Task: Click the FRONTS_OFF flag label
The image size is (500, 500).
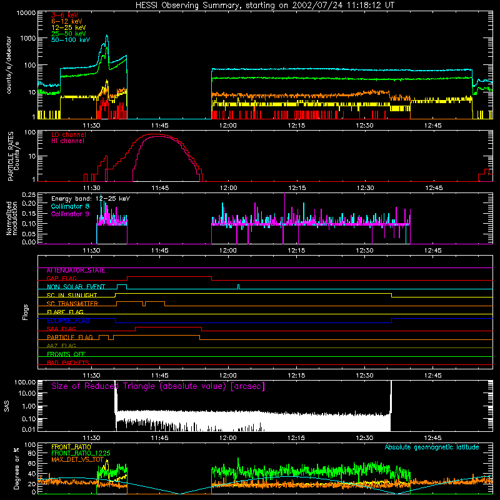Action: click(x=66, y=354)
